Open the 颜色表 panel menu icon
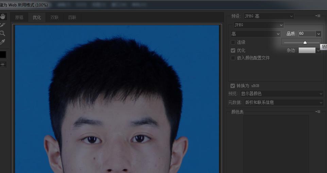The width and height of the screenshot is (327, 173). click(x=318, y=112)
